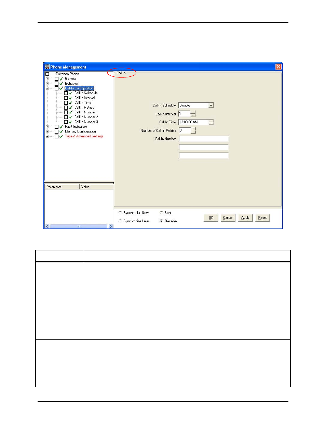The height and width of the screenshot is (423, 326).
Task: Click the first Call-In Number field
Action: pyautogui.click(x=204, y=139)
